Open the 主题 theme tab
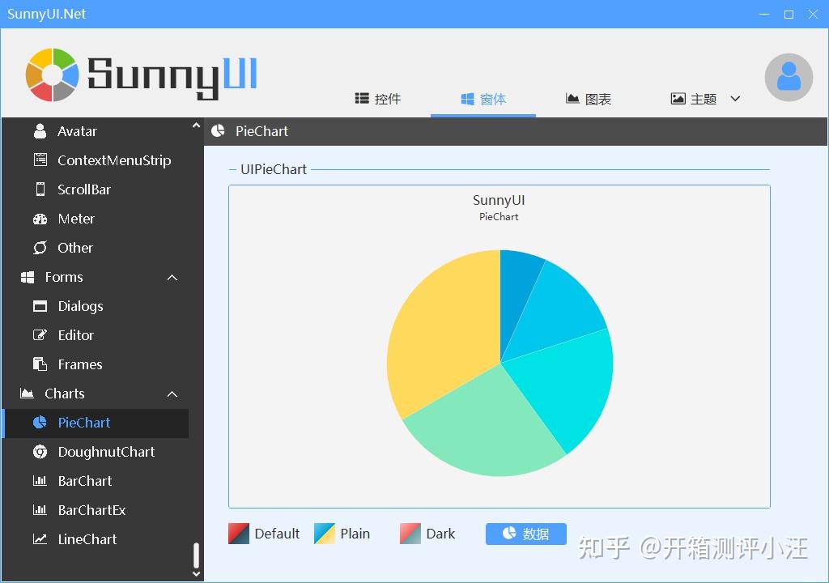 pyautogui.click(x=694, y=99)
